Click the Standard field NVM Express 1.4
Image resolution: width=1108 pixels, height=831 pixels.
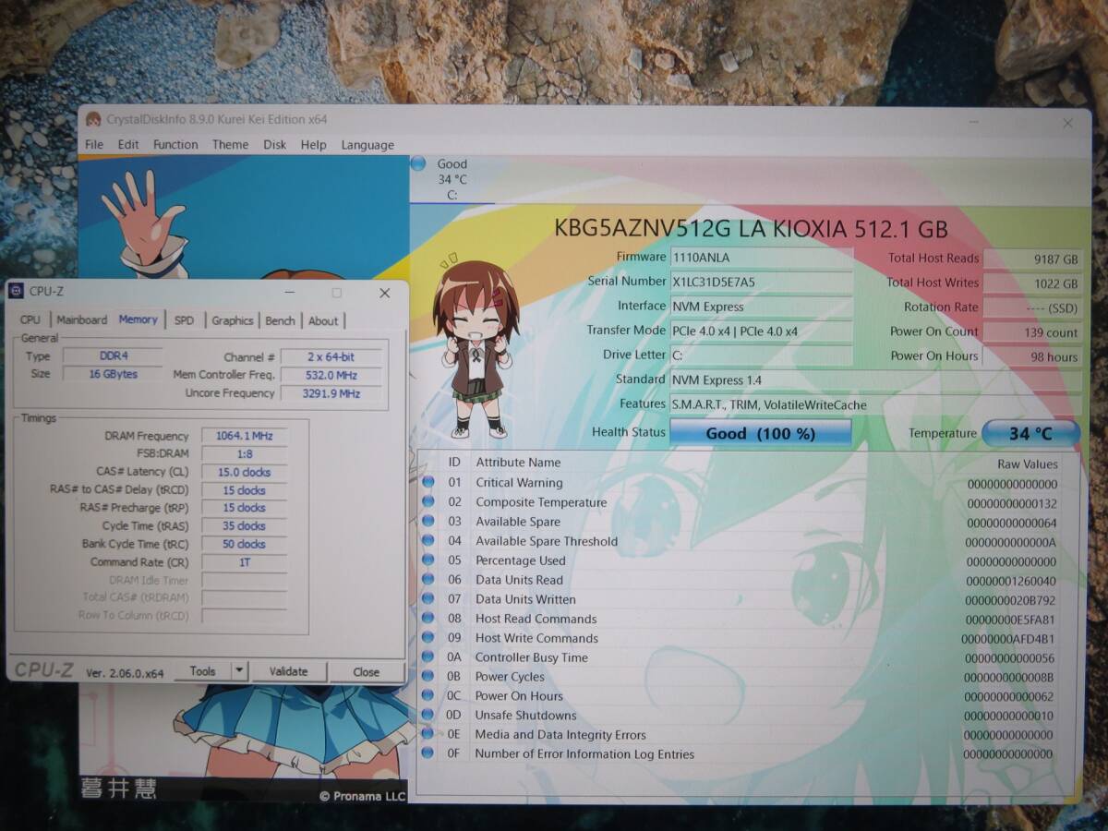point(875,380)
